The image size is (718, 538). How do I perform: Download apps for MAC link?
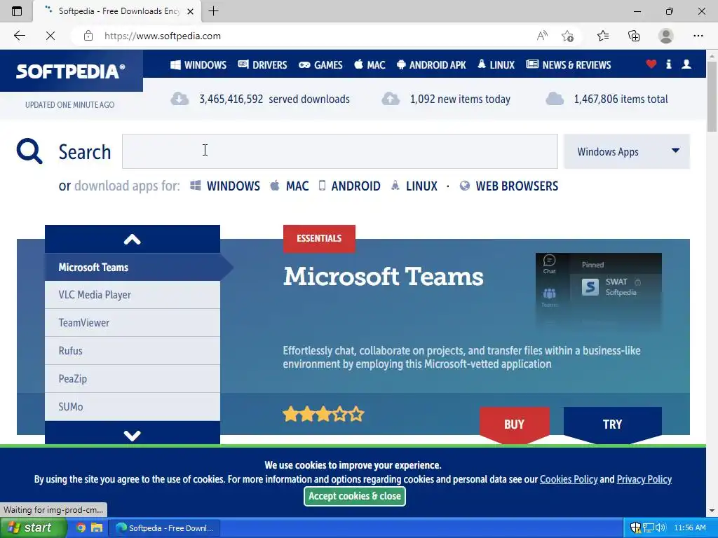[290, 186]
